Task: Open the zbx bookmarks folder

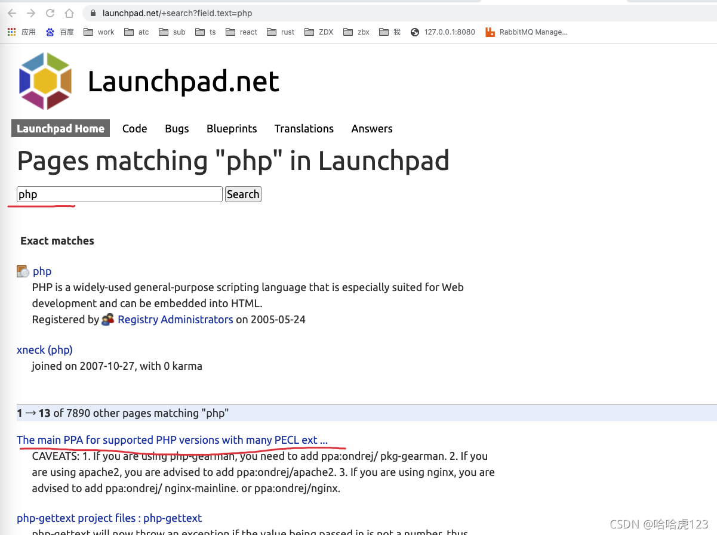Action: coord(357,32)
